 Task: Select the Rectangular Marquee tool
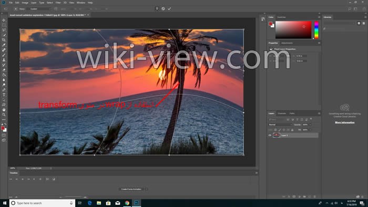pos(4,25)
